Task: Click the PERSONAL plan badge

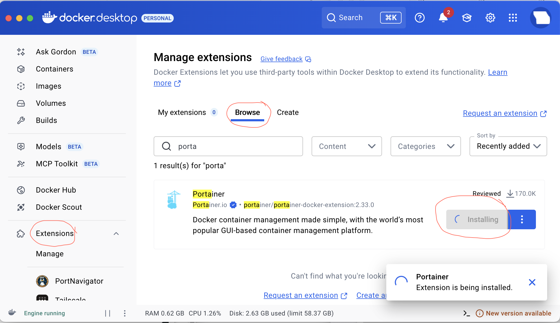Action: pyautogui.click(x=157, y=18)
